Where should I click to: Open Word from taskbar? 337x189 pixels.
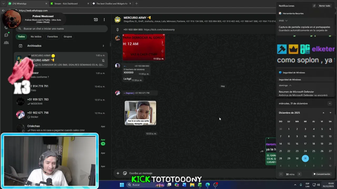click(x=184, y=185)
